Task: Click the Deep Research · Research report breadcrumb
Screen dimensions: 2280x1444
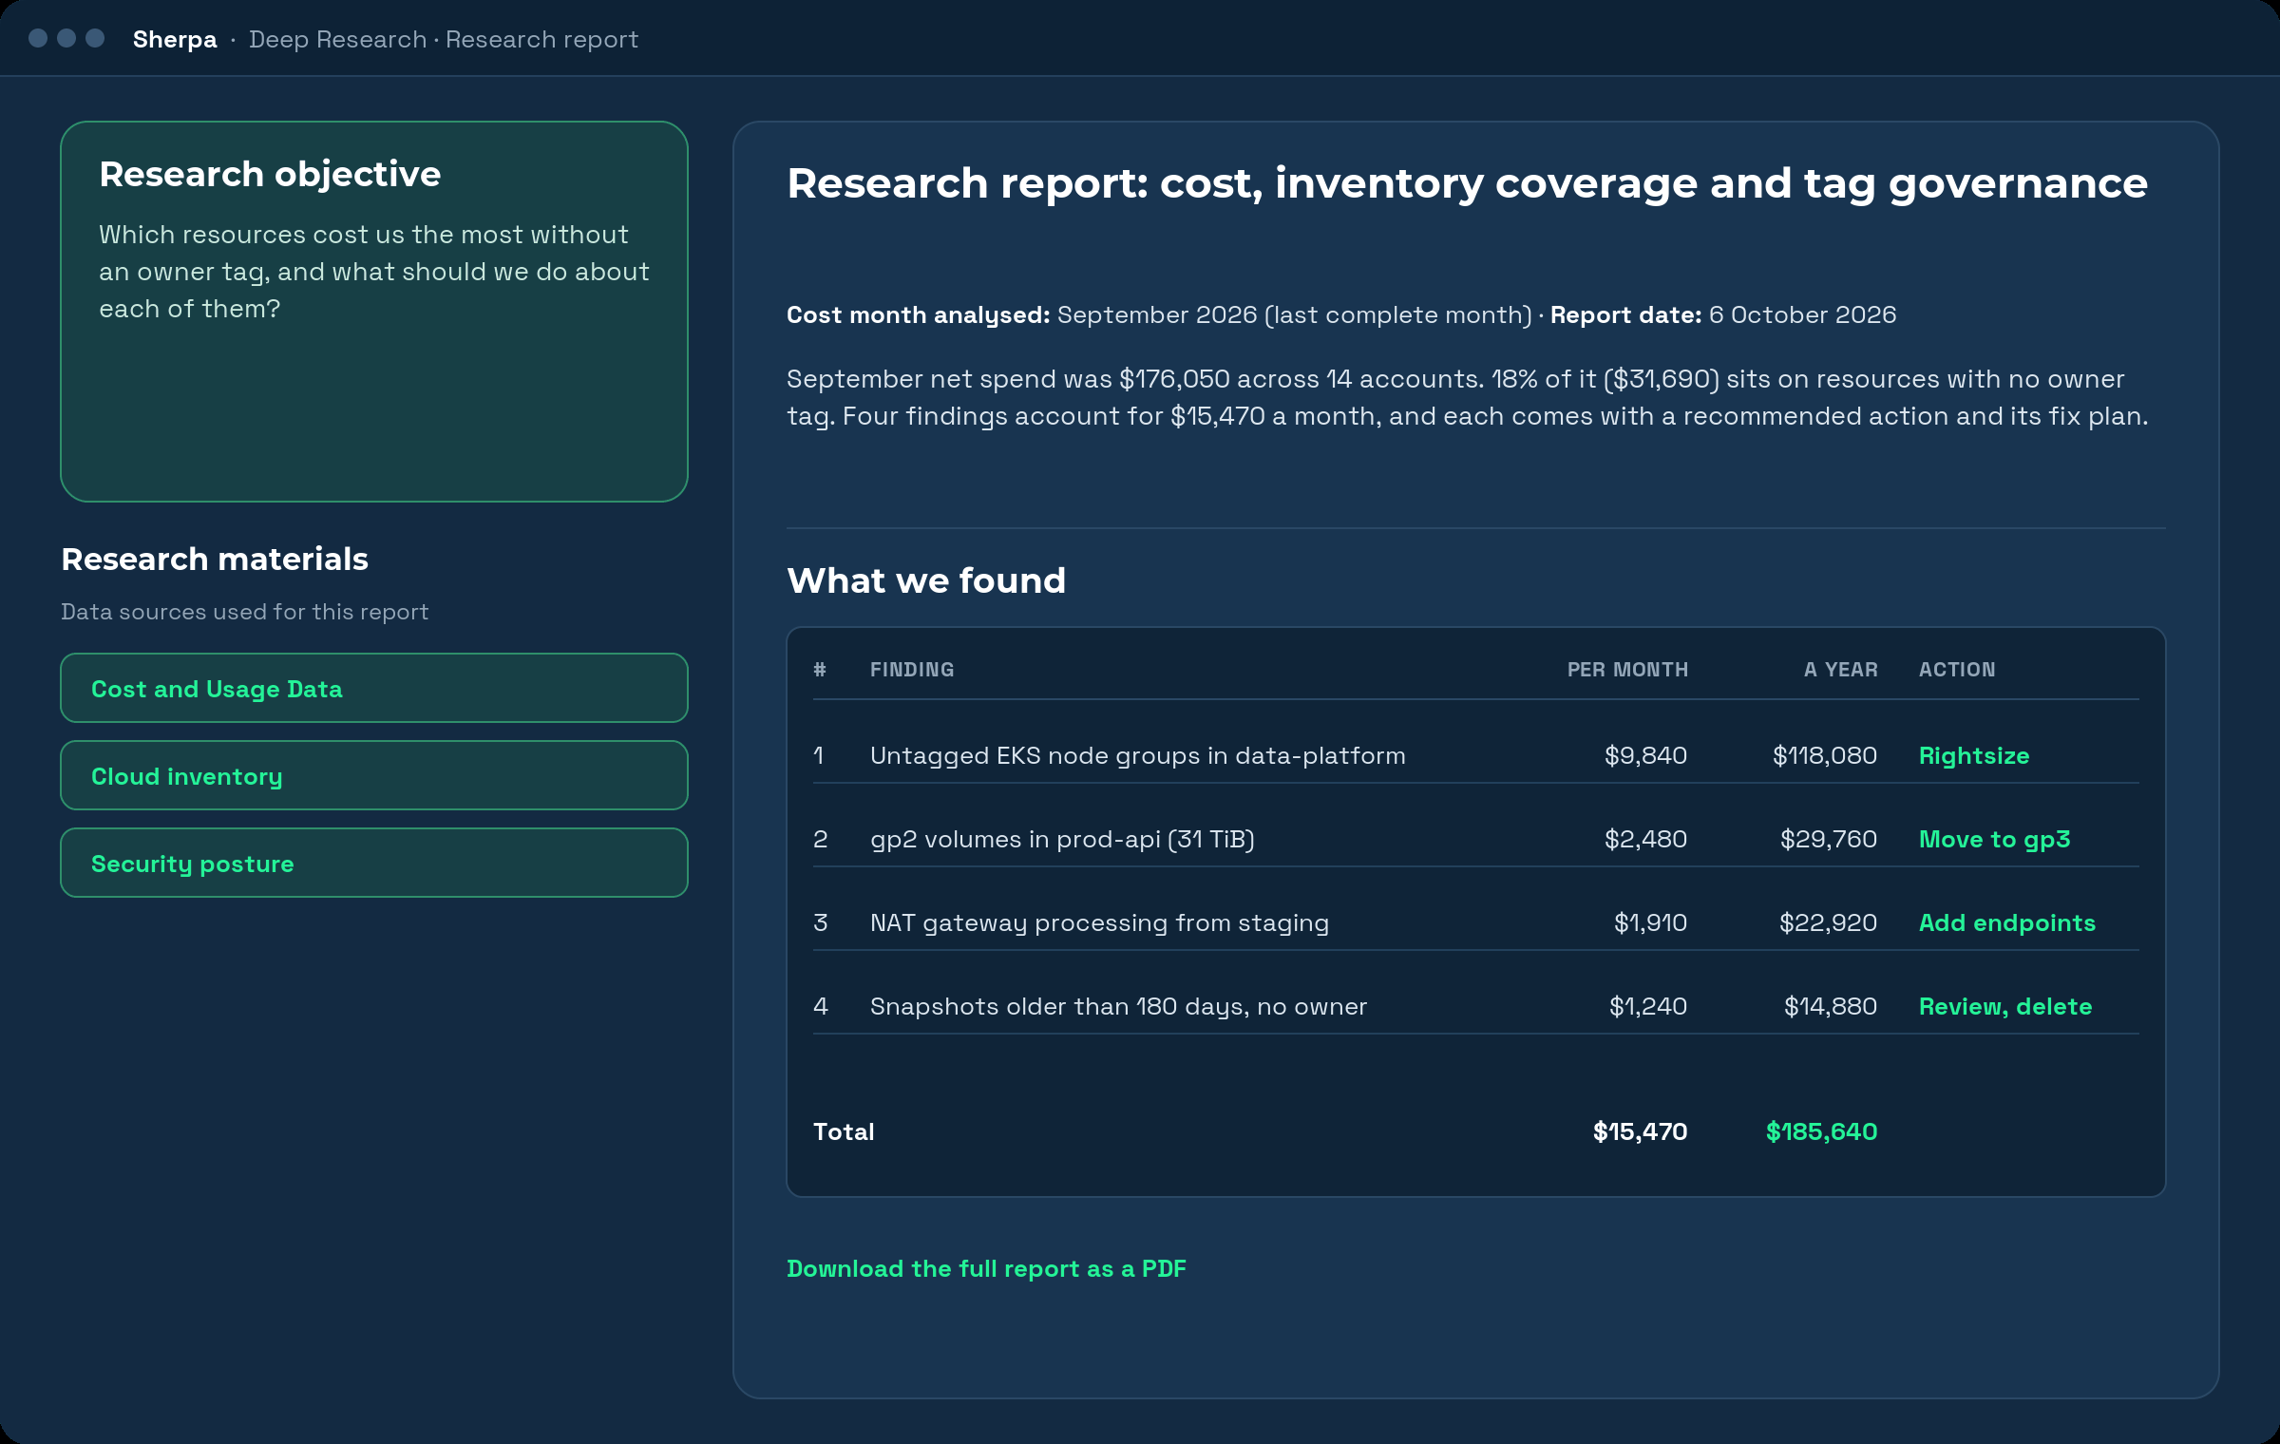Action: click(444, 39)
